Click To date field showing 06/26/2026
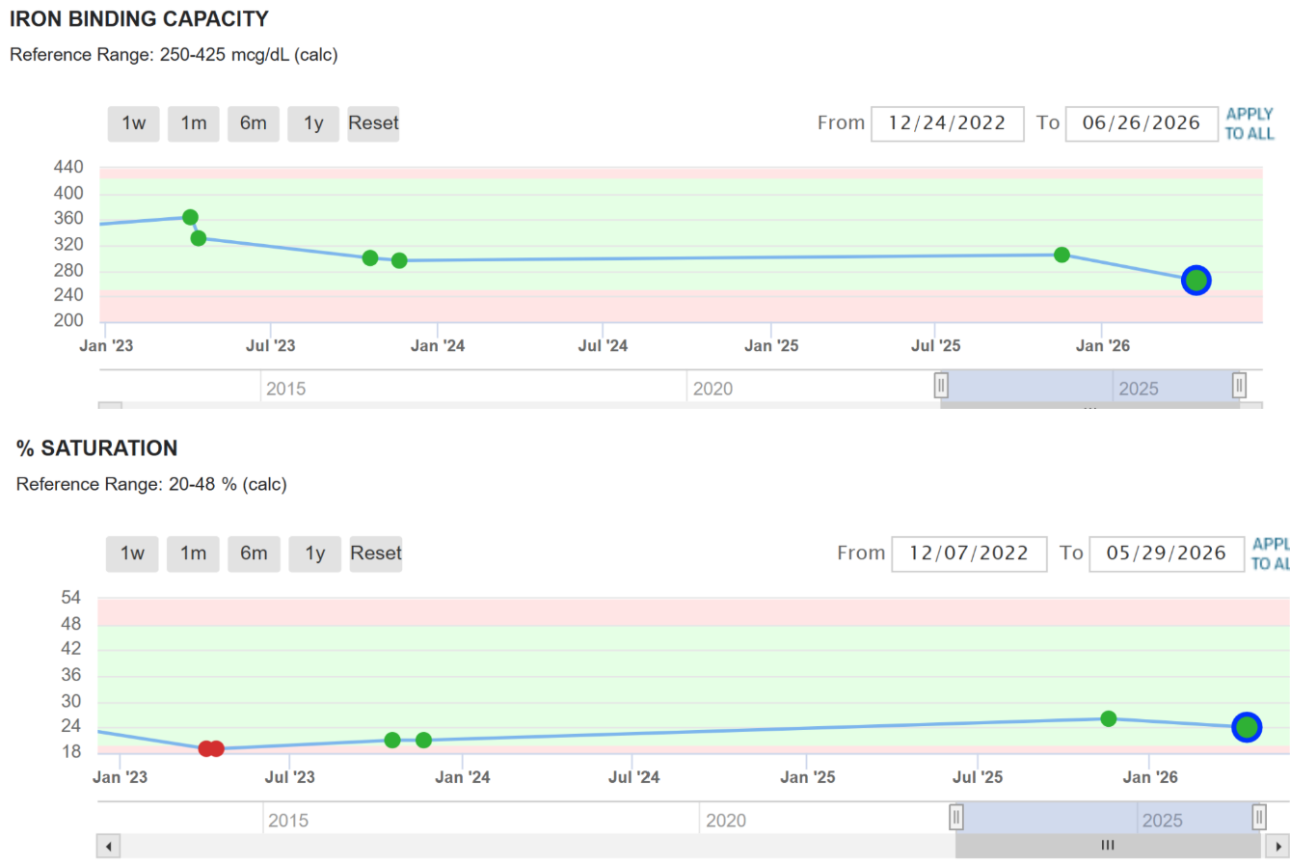This screenshot has height=864, width=1290. 1142,123
